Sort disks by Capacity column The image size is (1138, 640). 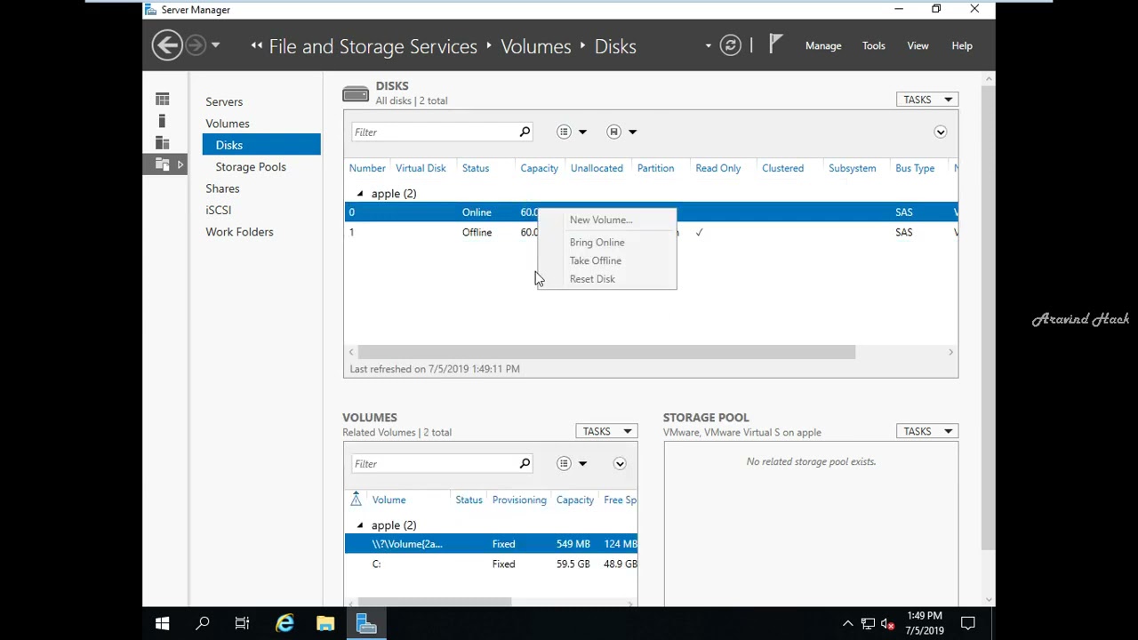[x=539, y=168]
